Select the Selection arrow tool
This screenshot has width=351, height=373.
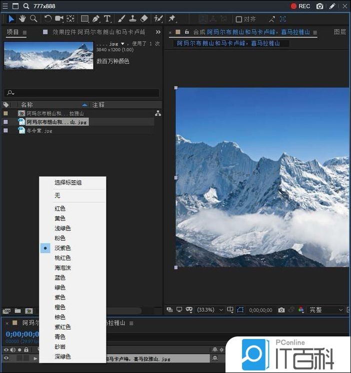pos(11,19)
